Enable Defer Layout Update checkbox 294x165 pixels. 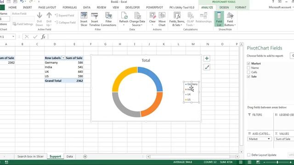pos(249,155)
